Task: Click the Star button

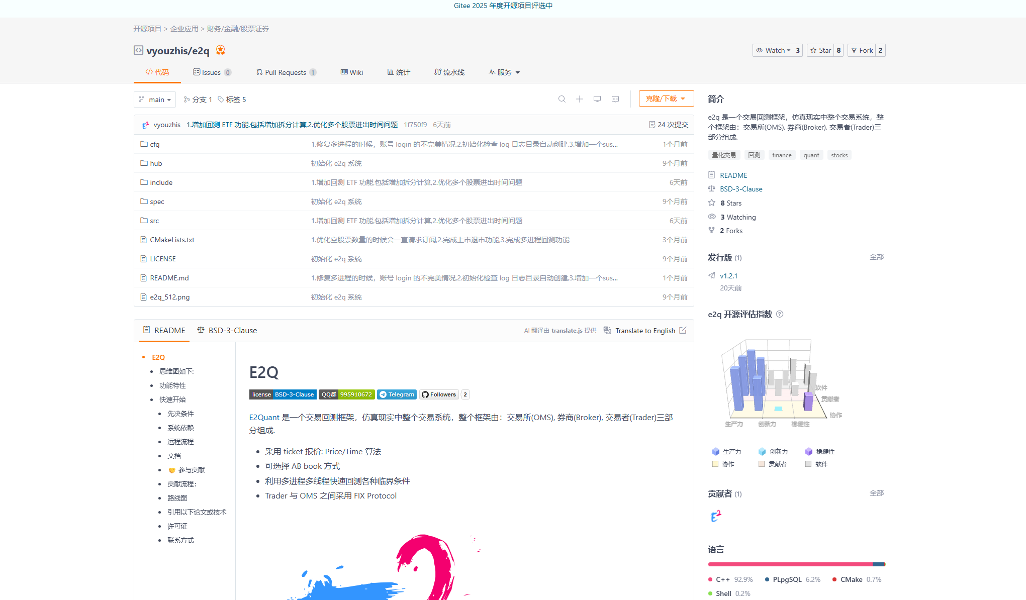Action: click(x=820, y=50)
